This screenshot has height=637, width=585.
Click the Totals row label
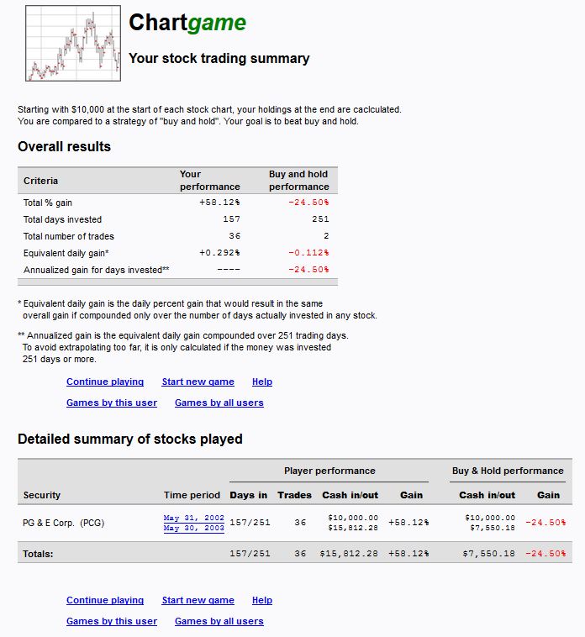point(38,554)
